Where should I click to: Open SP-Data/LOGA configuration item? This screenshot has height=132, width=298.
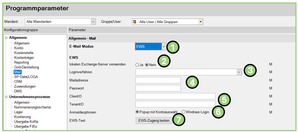click(x=26, y=77)
